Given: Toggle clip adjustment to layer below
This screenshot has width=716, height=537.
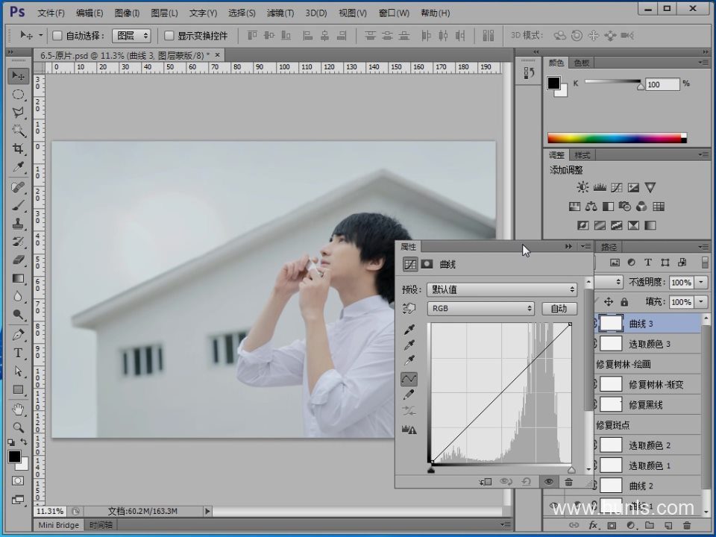Looking at the screenshot, I should (x=486, y=482).
